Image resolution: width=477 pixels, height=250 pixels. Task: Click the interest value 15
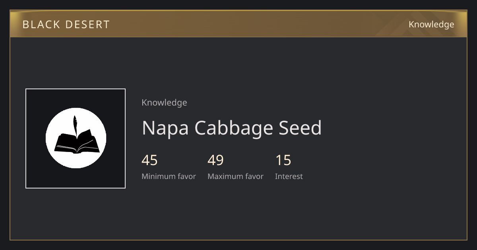click(283, 160)
